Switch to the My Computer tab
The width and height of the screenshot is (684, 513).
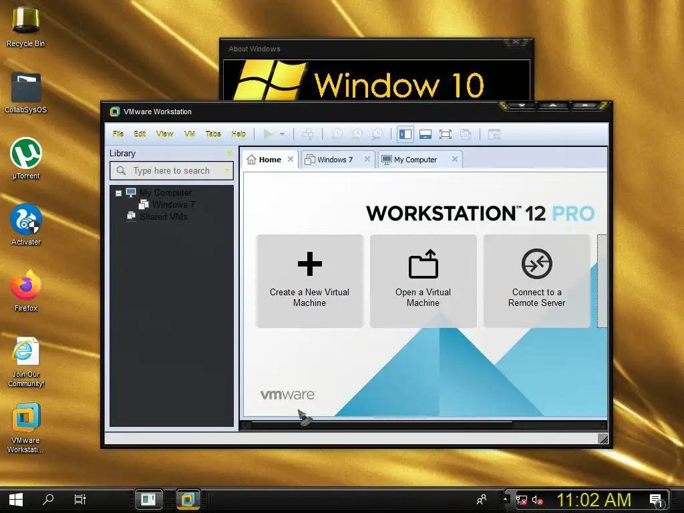tap(415, 160)
